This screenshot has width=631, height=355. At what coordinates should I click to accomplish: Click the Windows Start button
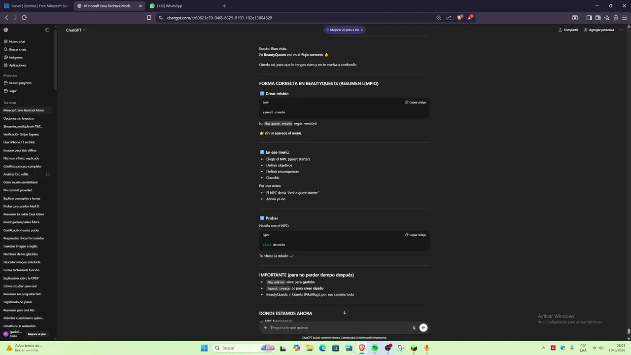204,348
